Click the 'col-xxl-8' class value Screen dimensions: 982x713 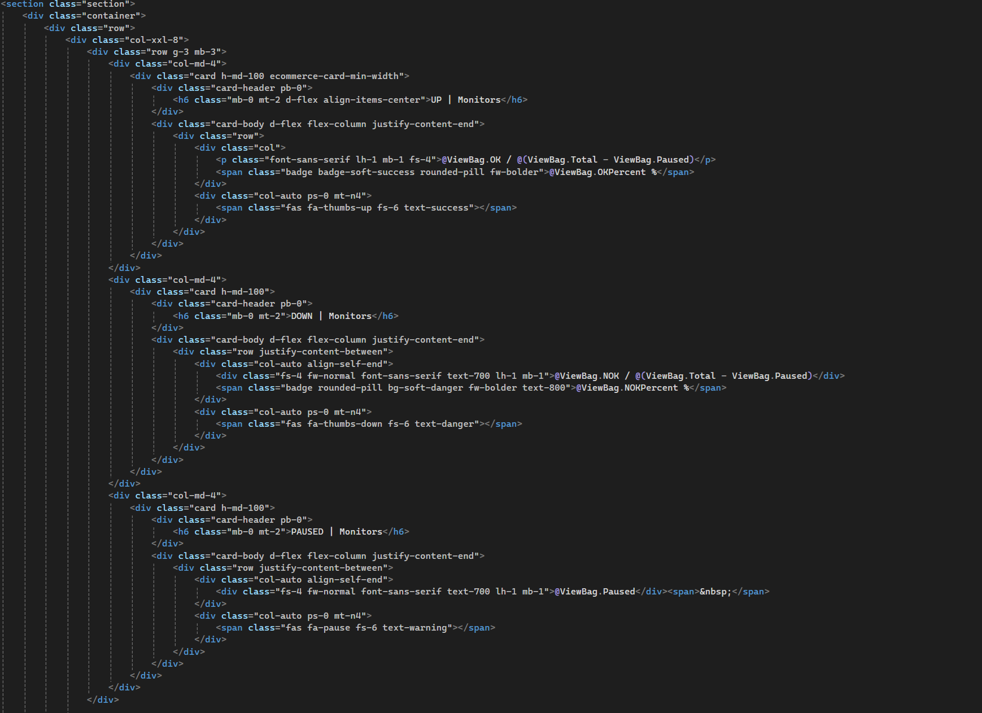coord(154,40)
